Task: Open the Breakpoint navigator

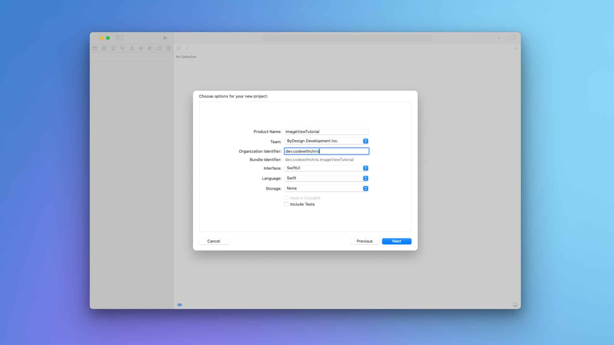Action: (159, 48)
